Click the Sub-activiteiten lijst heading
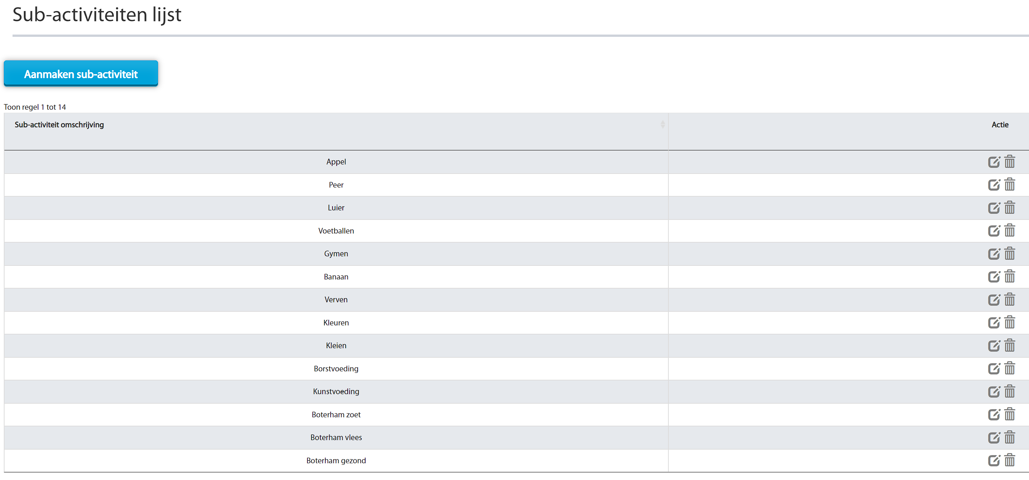 97,15
